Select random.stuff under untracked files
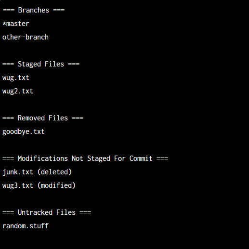This screenshot has height=249, width=249. coord(26,226)
